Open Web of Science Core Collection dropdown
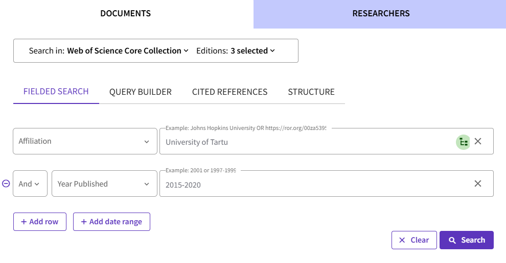 (128, 51)
